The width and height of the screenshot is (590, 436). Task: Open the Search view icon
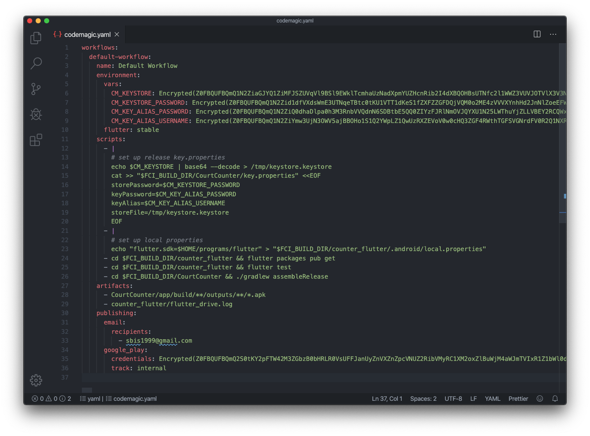tap(36, 64)
